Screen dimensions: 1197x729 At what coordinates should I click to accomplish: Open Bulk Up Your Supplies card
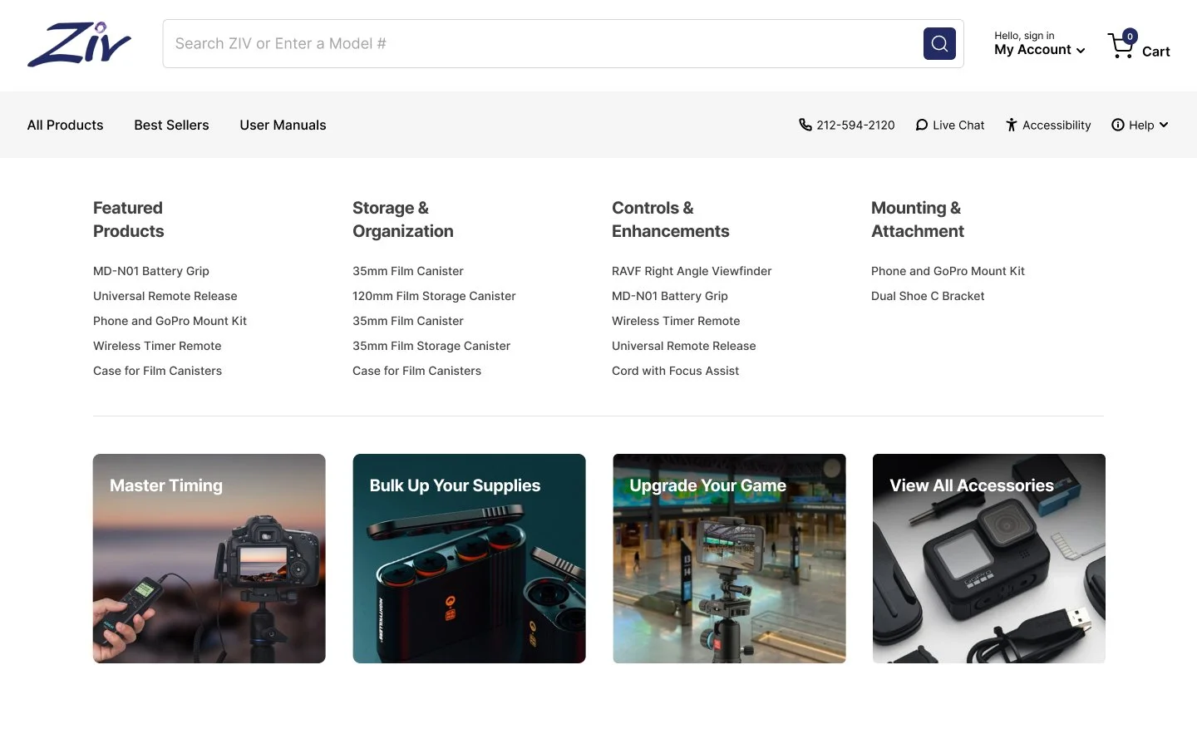[x=469, y=559]
